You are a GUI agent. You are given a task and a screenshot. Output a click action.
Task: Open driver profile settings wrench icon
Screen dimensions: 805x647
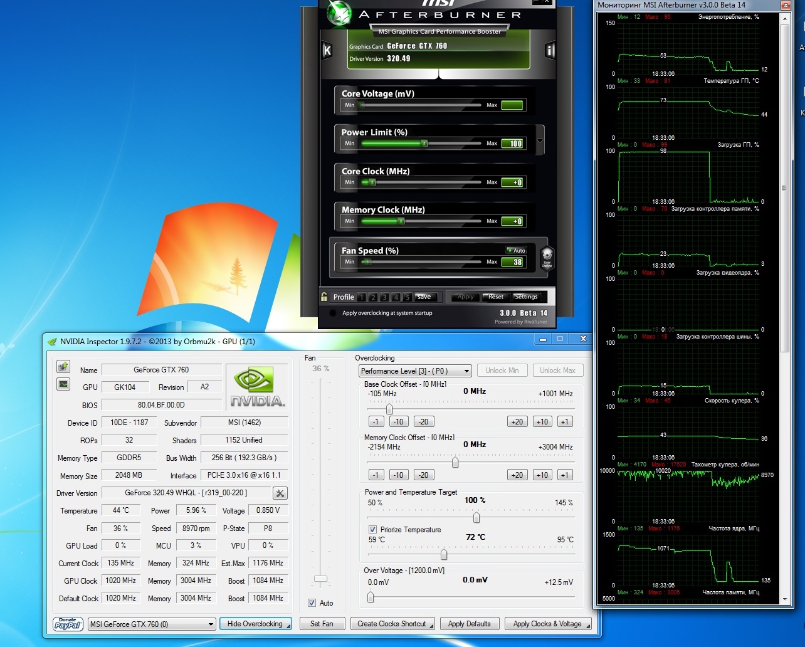280,493
